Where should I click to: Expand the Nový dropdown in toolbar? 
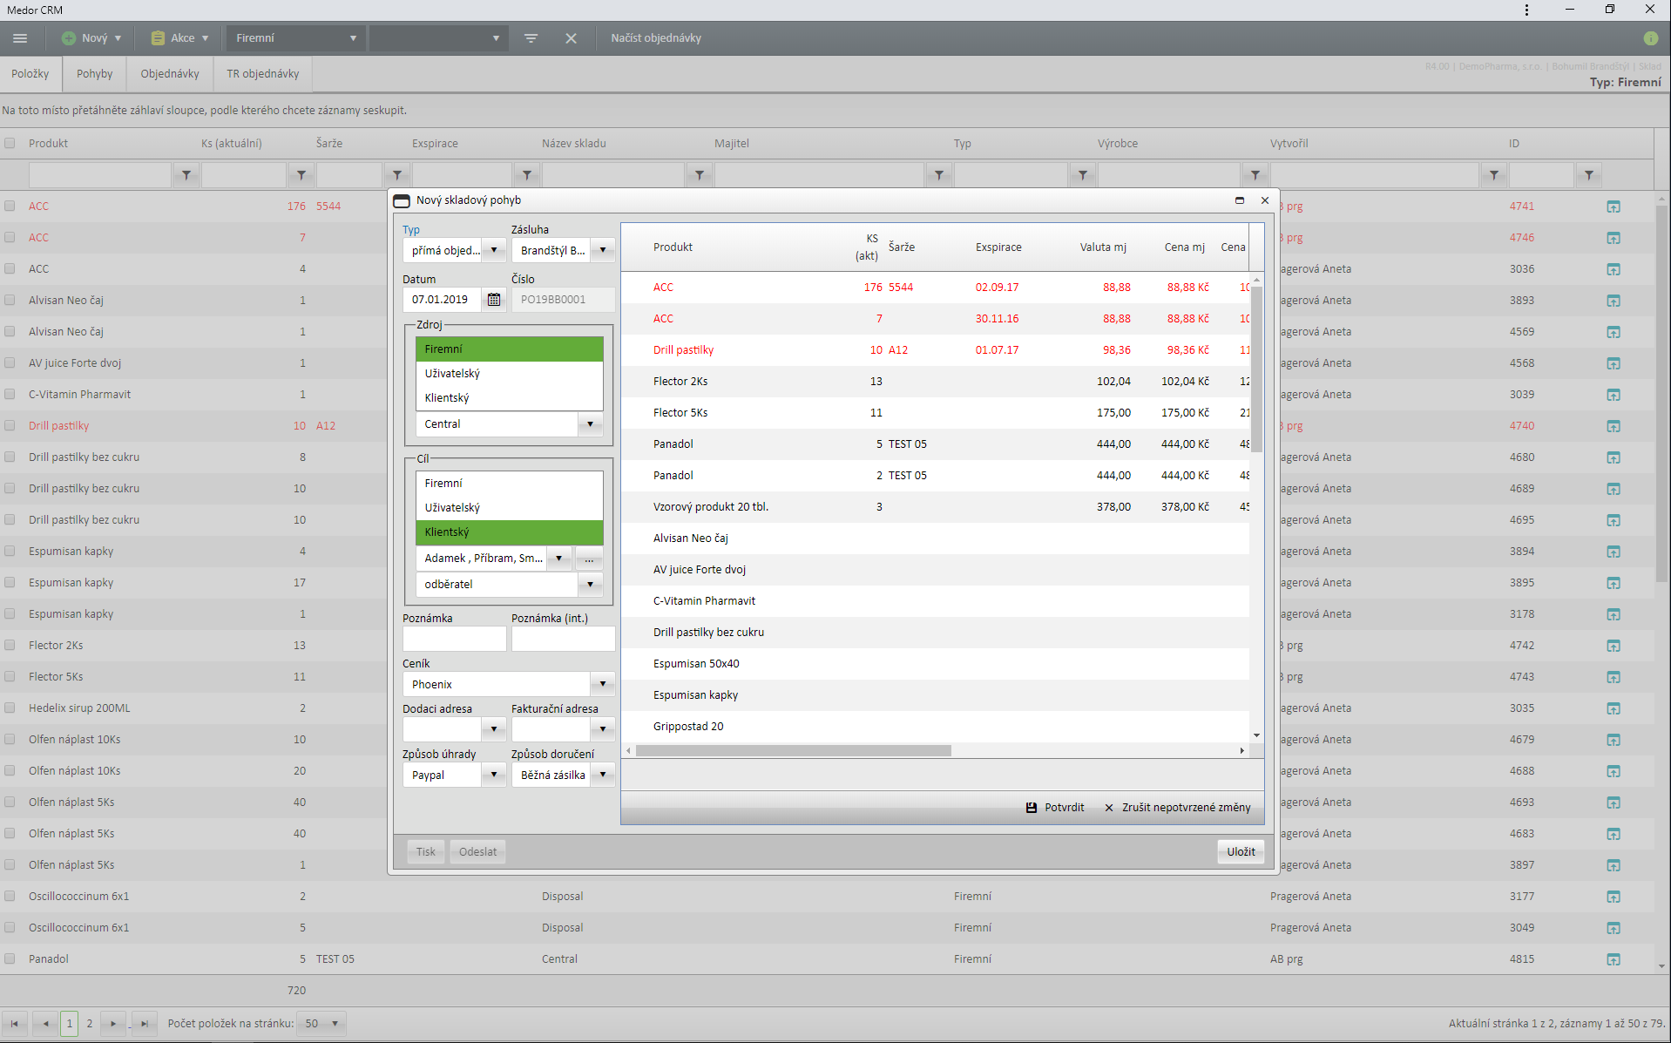[118, 38]
